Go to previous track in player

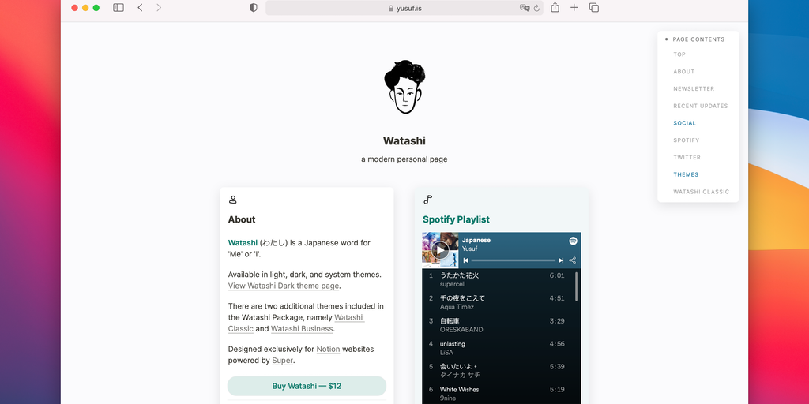click(466, 260)
